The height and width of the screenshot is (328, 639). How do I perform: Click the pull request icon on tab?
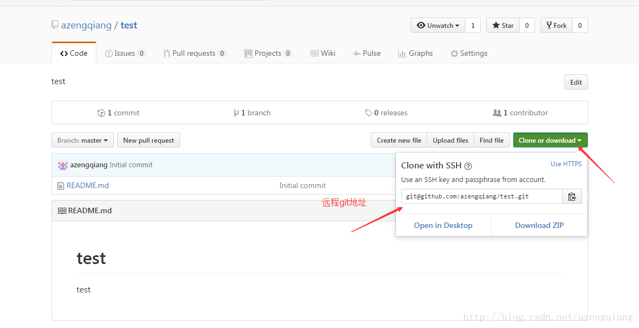tap(166, 54)
